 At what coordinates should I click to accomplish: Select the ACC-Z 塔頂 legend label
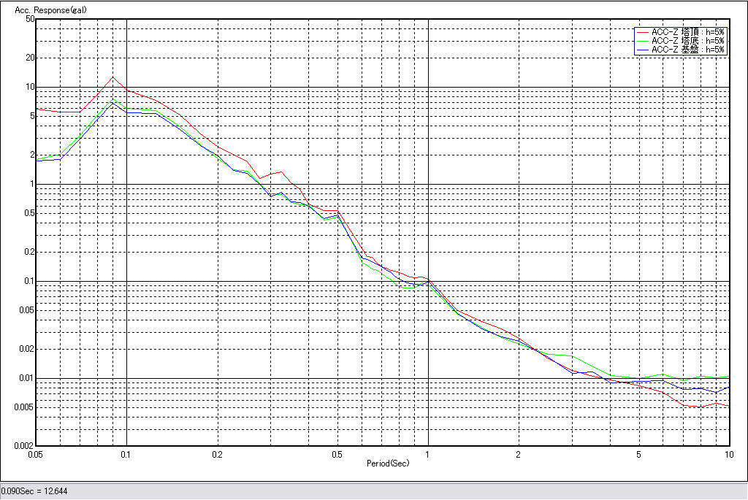point(687,32)
